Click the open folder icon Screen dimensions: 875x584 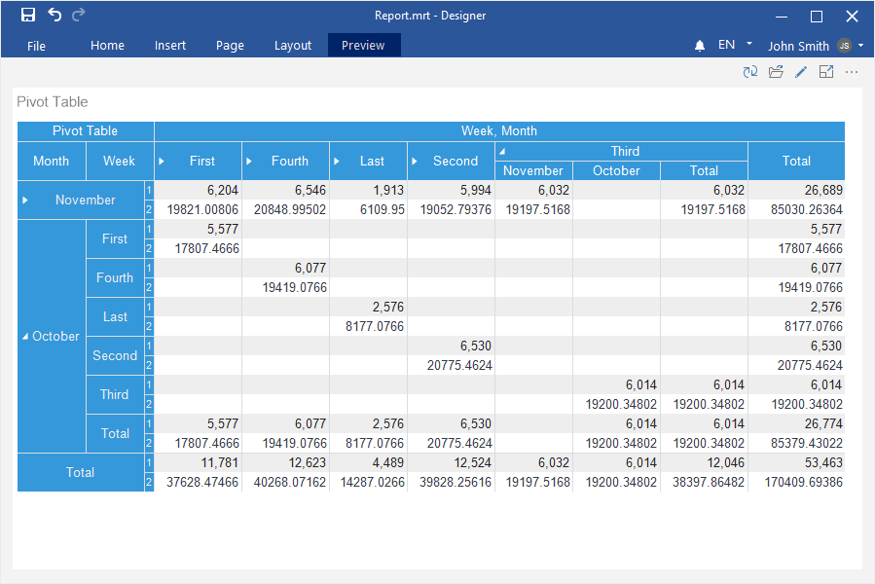coord(776,72)
